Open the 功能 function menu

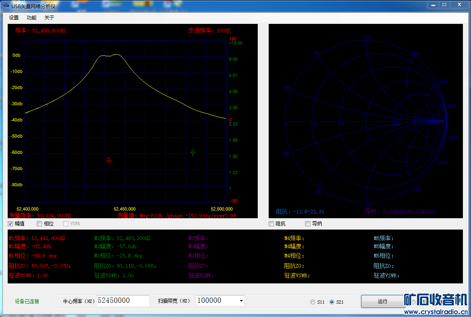(31, 17)
